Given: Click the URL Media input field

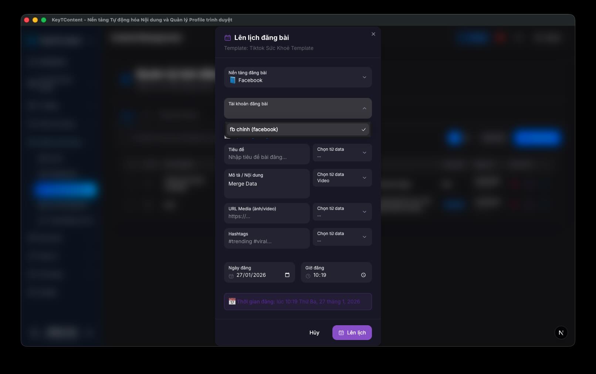Looking at the screenshot, I should (267, 216).
